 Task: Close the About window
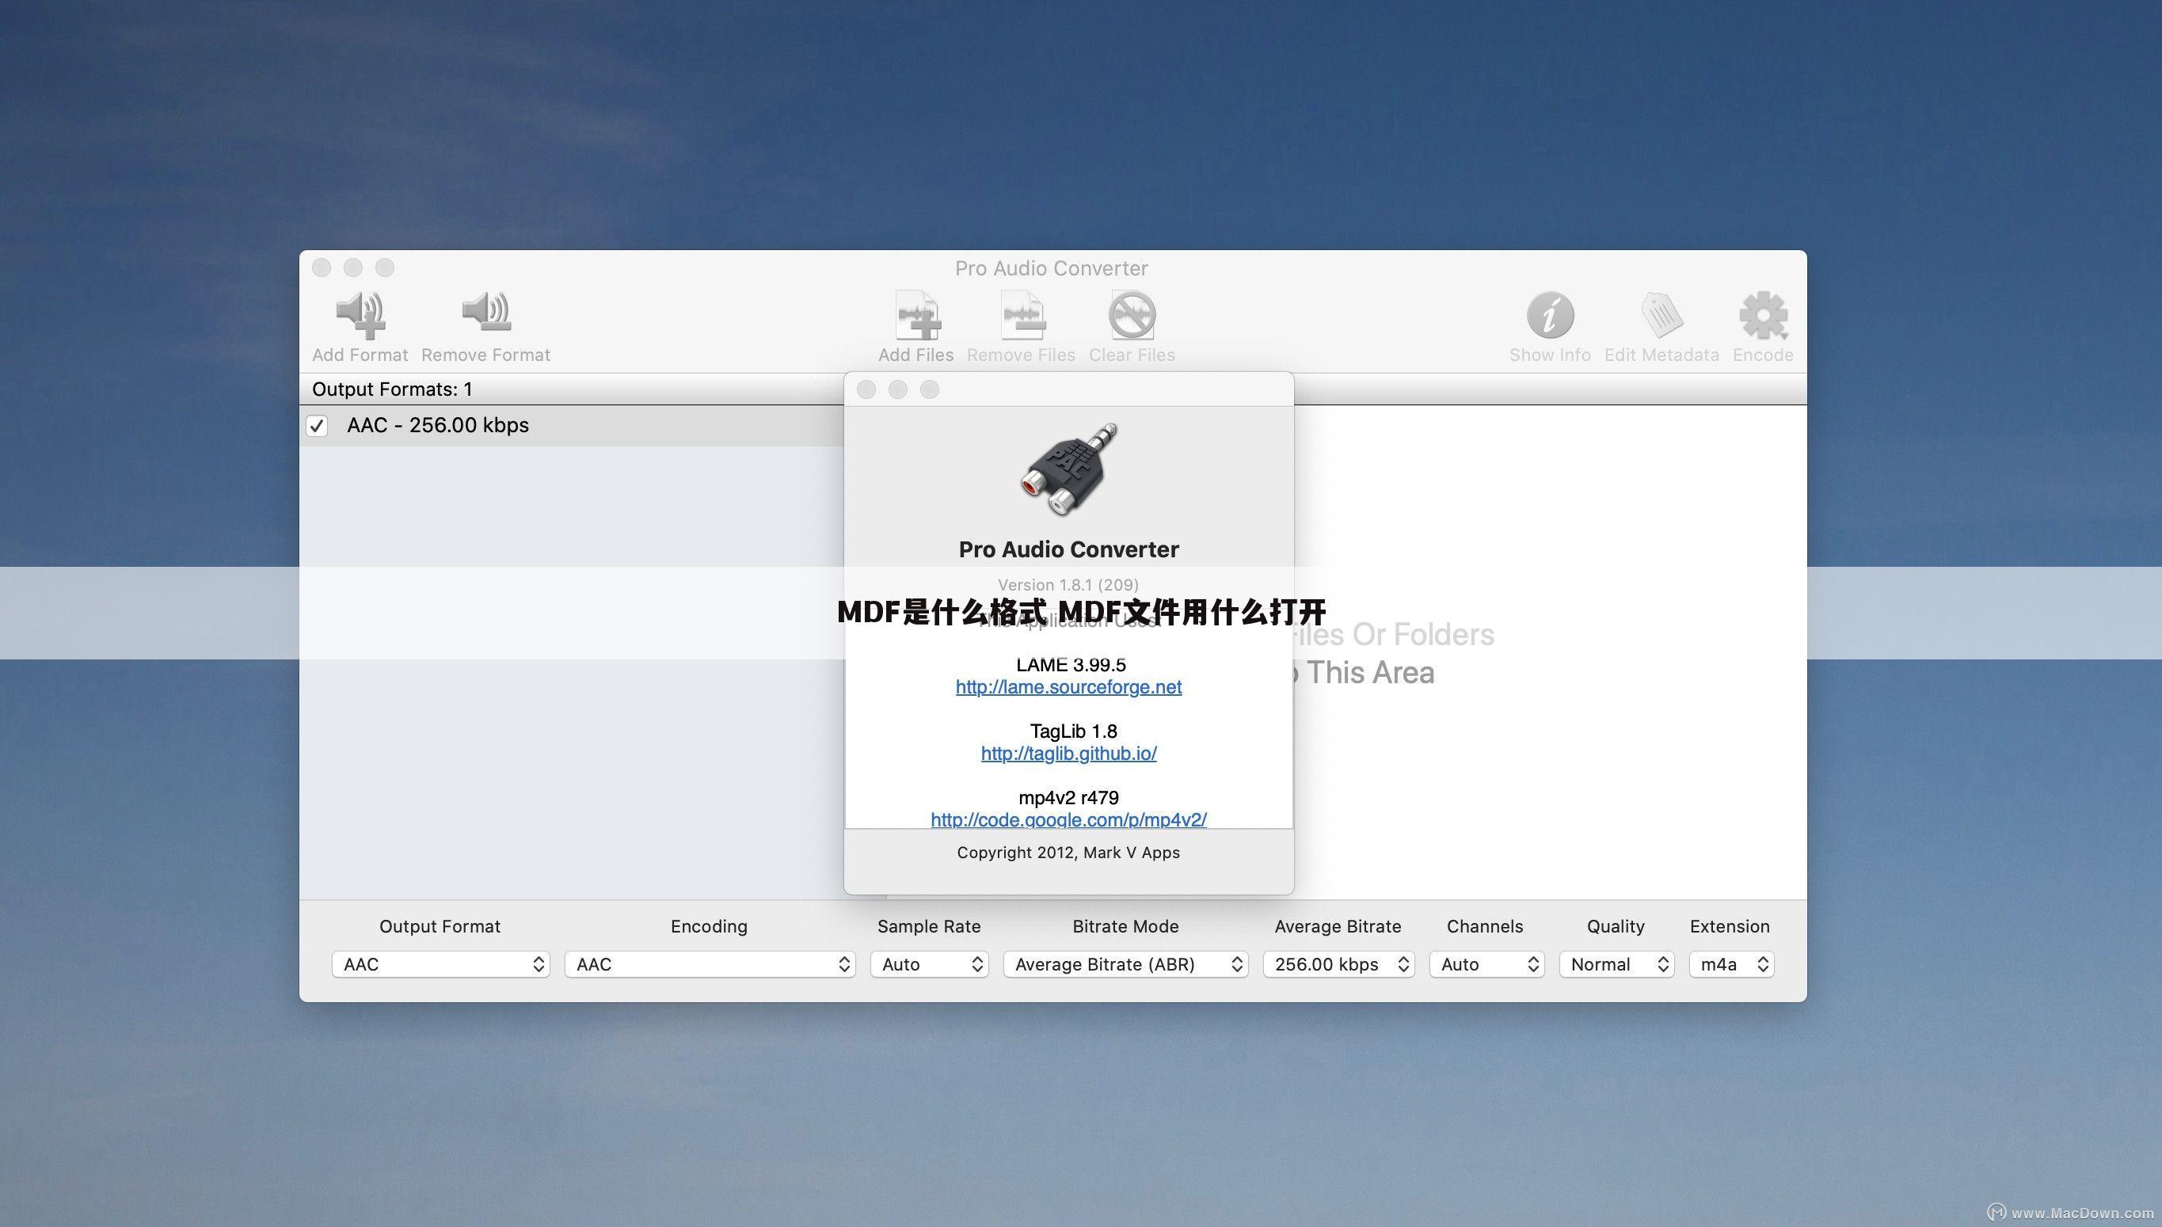tap(866, 389)
